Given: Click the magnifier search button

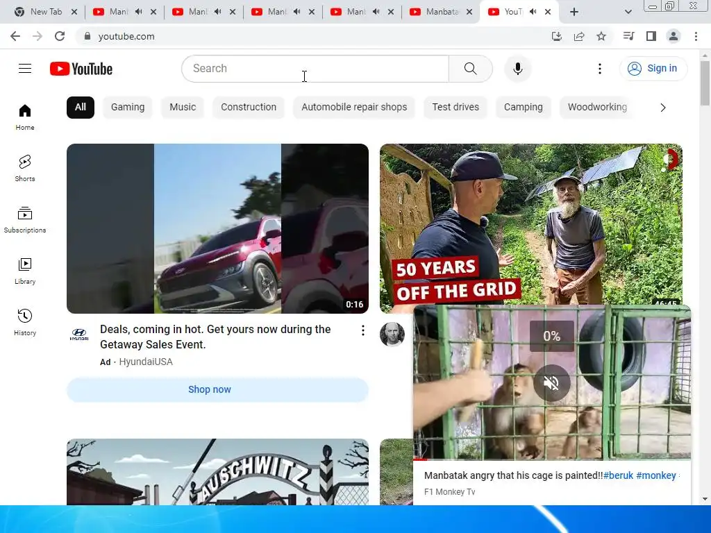Looking at the screenshot, I should (470, 69).
